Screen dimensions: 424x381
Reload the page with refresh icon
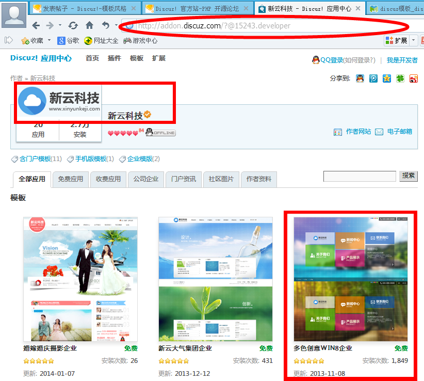(73, 26)
